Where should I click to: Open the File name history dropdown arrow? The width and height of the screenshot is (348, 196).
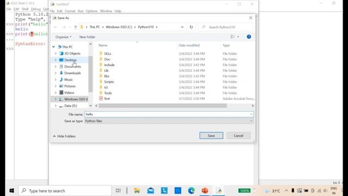point(251,114)
